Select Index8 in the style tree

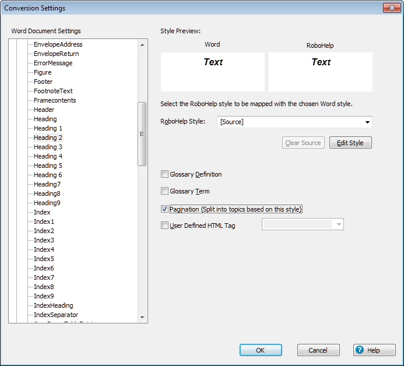(x=44, y=287)
